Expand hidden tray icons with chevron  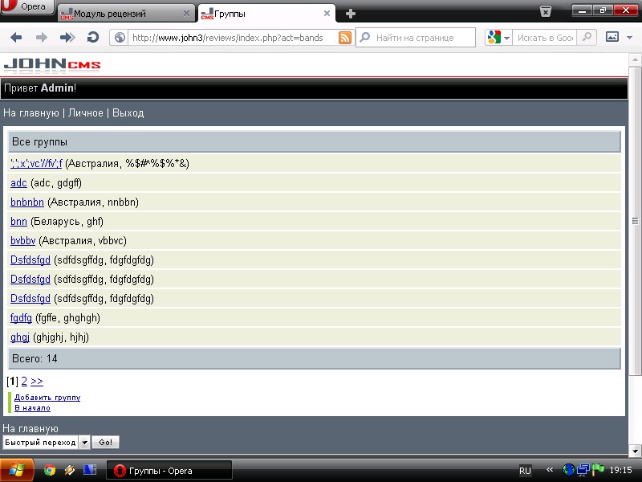tap(550, 470)
